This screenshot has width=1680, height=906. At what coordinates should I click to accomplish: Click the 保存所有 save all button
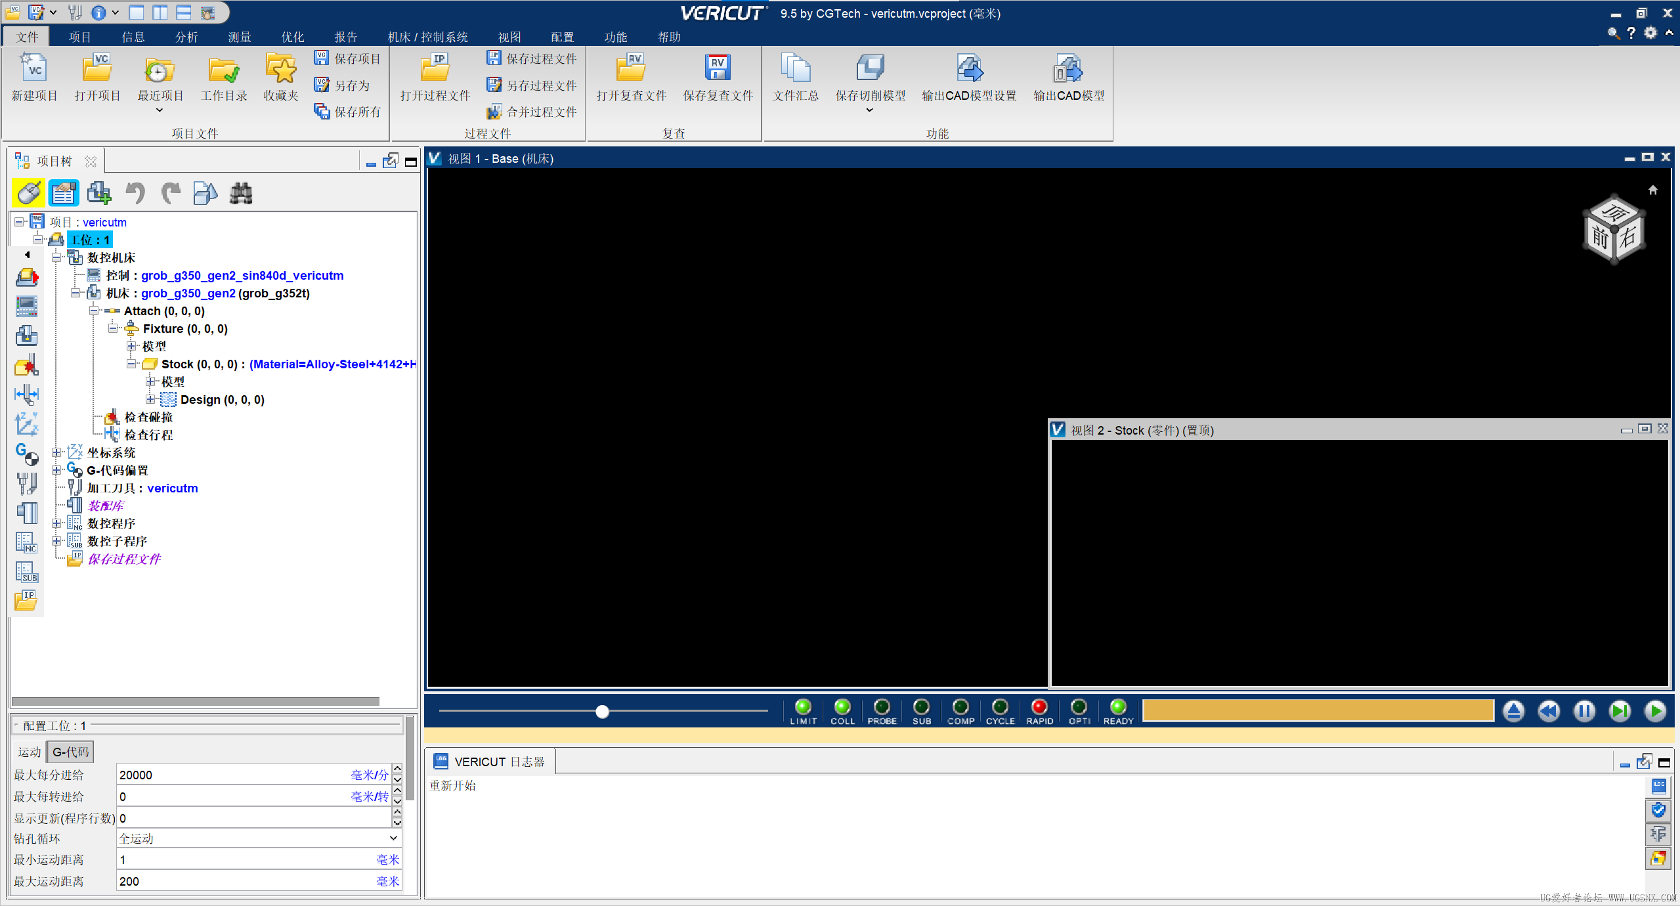(347, 112)
